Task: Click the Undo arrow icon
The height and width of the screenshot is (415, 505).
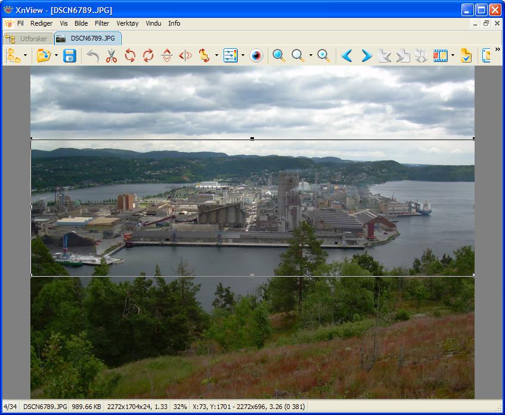Action: click(x=93, y=55)
